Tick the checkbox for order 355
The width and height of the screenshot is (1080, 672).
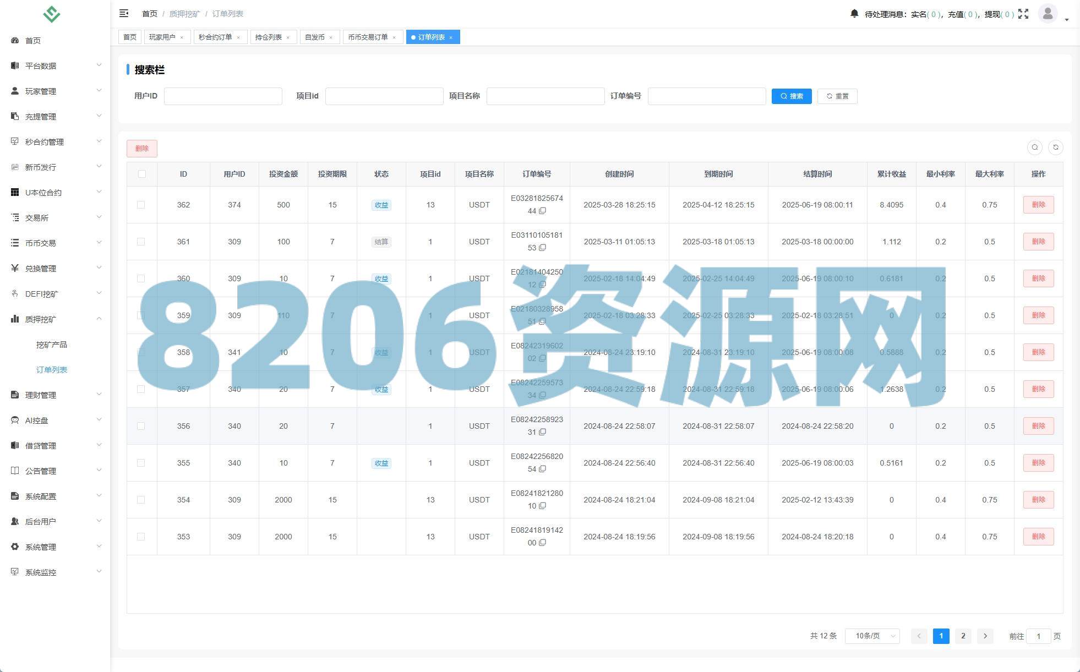point(141,463)
